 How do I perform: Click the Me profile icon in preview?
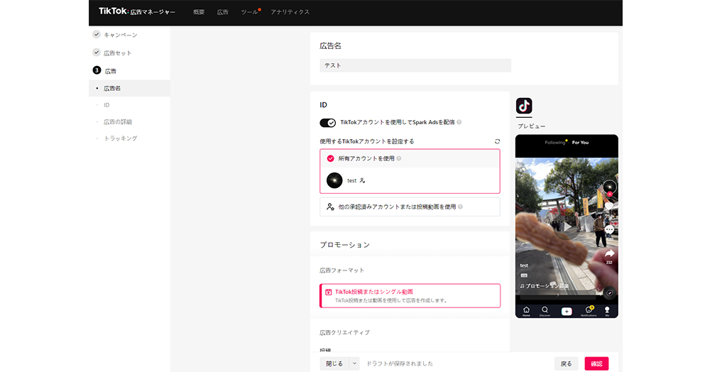point(607,311)
